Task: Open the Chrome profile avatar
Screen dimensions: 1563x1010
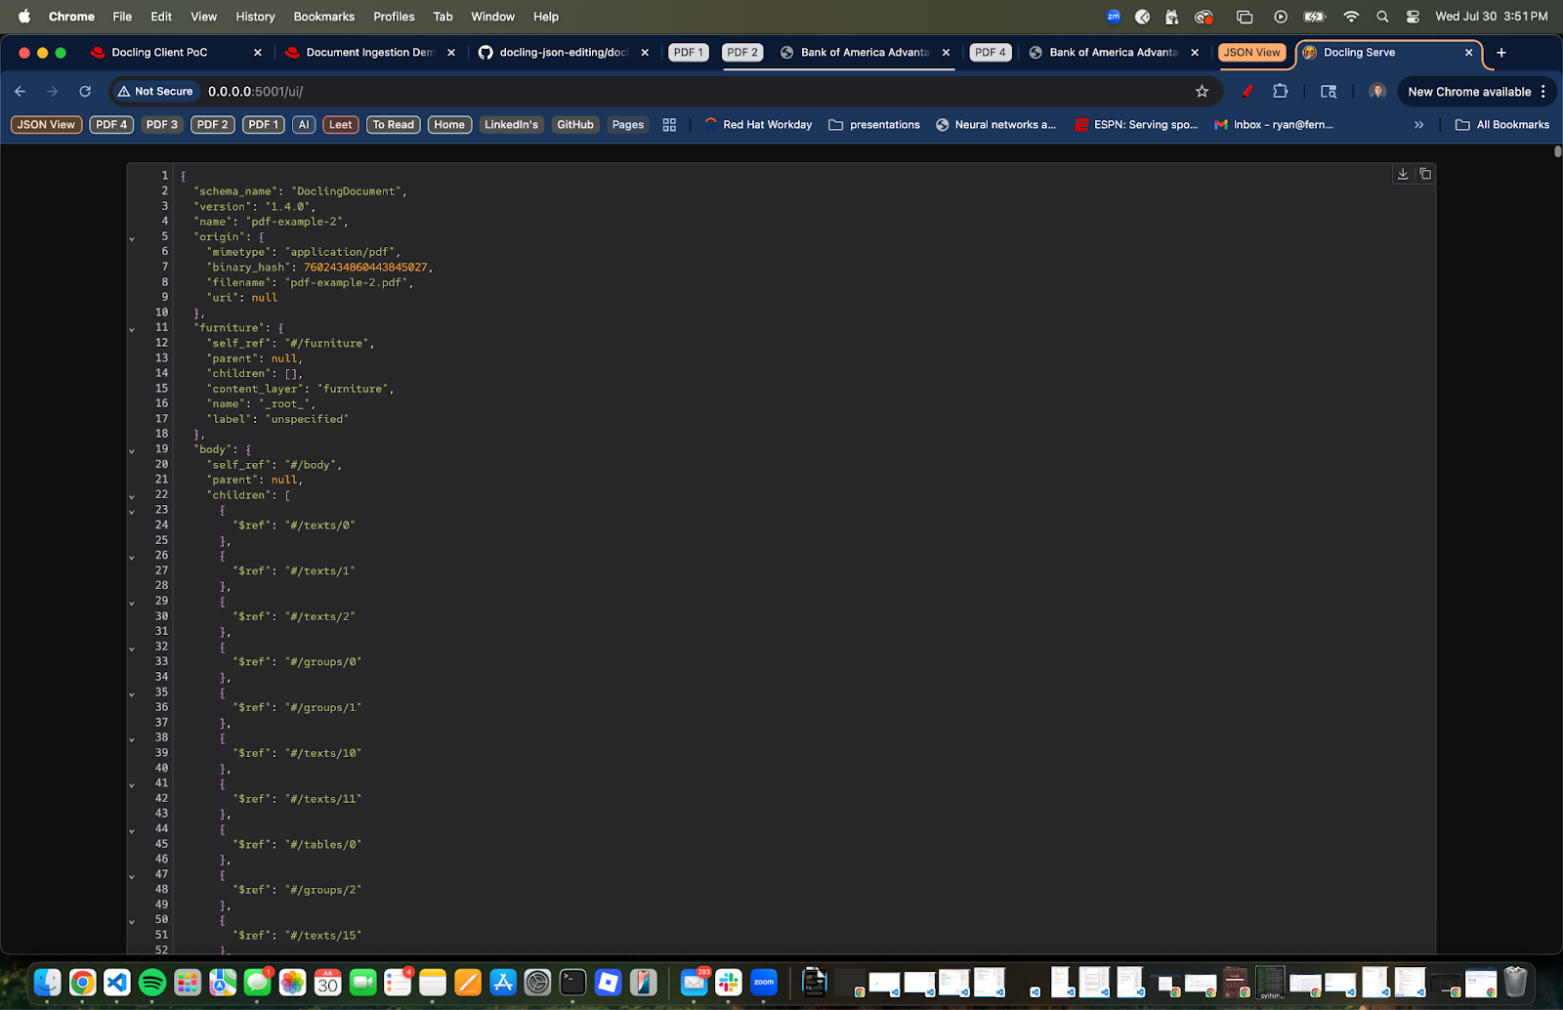Action: [x=1377, y=92]
